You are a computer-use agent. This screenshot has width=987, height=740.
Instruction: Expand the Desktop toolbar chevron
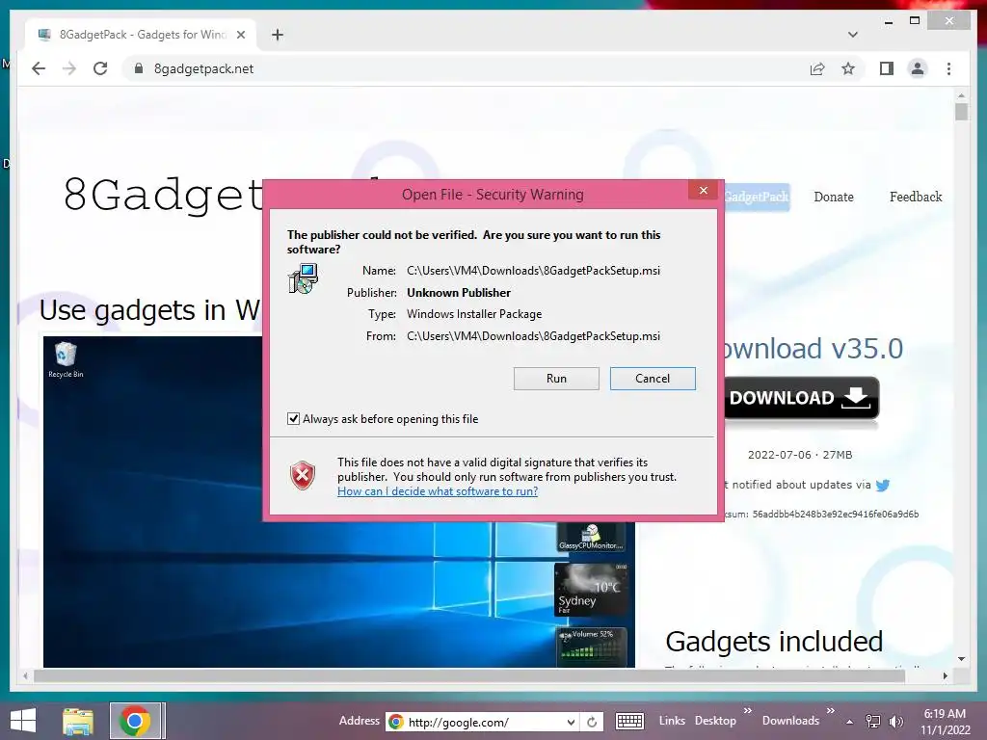point(748,711)
